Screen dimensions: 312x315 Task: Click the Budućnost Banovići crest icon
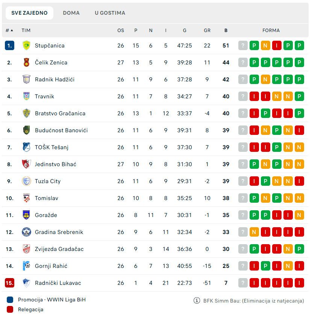tap(26, 130)
